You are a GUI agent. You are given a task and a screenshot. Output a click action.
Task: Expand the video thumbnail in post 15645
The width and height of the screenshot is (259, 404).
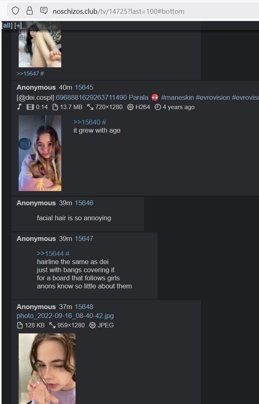(40, 153)
